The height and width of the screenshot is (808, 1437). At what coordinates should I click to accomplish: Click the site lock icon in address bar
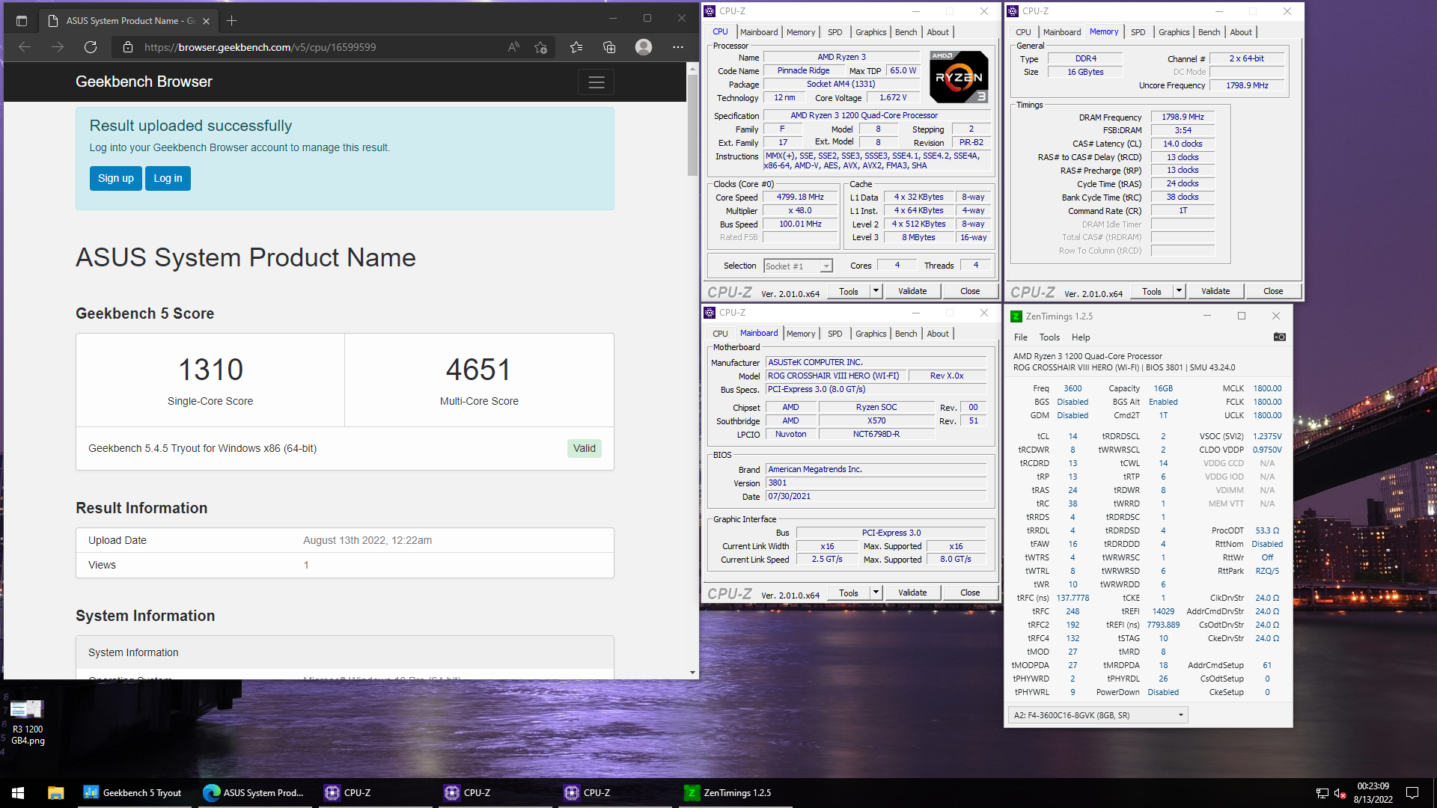(128, 47)
